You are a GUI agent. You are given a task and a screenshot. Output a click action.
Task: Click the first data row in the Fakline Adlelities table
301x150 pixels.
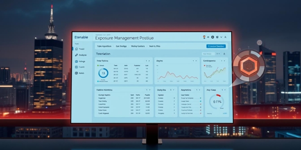(x=124, y=98)
